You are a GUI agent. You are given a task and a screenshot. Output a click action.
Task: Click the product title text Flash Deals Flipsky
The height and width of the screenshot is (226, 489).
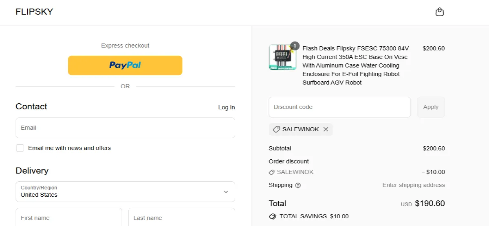click(x=355, y=65)
